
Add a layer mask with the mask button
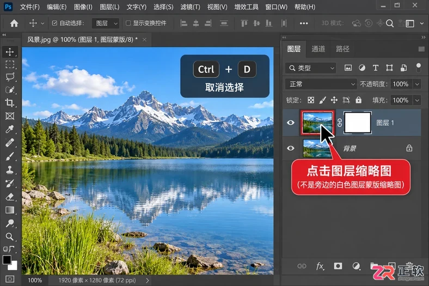click(x=338, y=266)
